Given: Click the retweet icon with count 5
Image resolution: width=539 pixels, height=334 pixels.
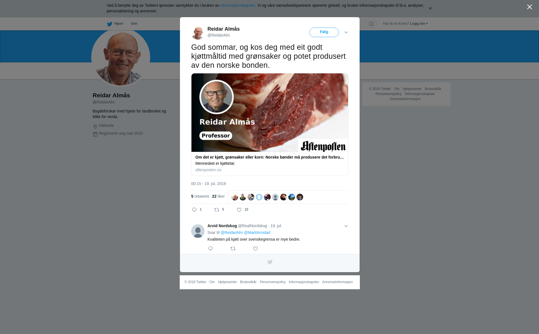Looking at the screenshot, I should pos(217,210).
